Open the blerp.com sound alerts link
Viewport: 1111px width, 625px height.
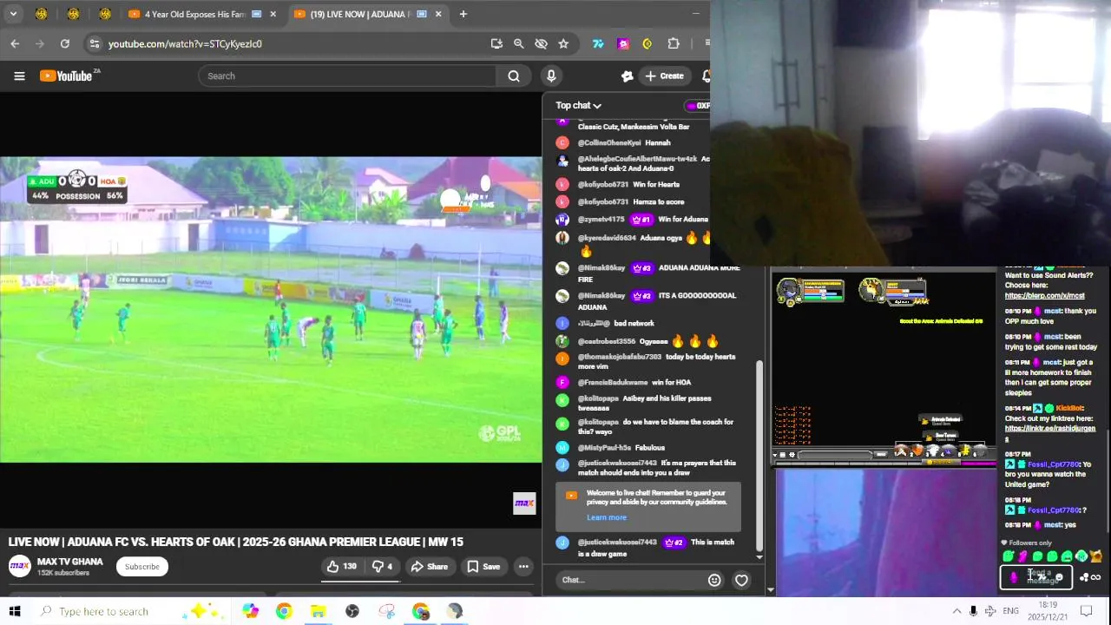click(1044, 296)
